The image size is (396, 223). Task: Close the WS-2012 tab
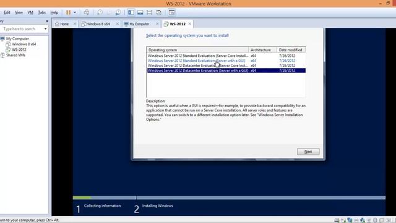[x=190, y=24]
